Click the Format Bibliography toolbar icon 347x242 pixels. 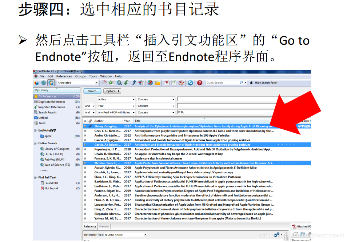tap(174, 82)
